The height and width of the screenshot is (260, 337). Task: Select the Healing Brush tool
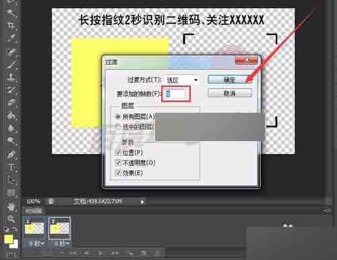11,51
